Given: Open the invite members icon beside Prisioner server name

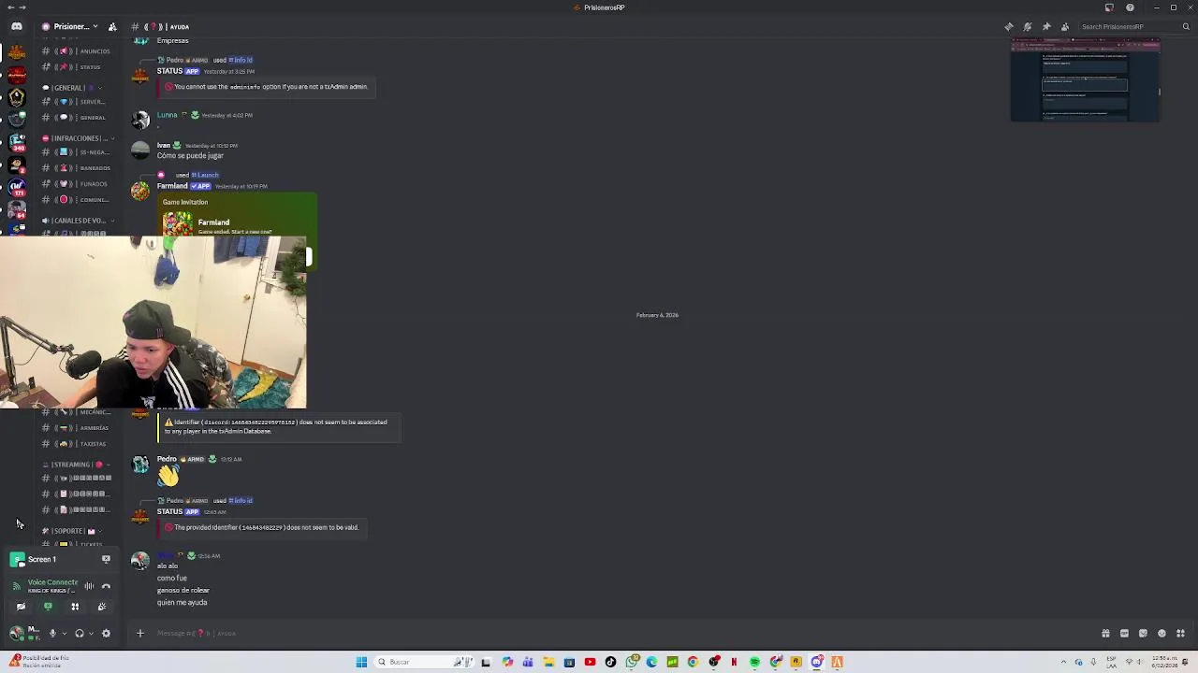Looking at the screenshot, I should click(x=112, y=26).
